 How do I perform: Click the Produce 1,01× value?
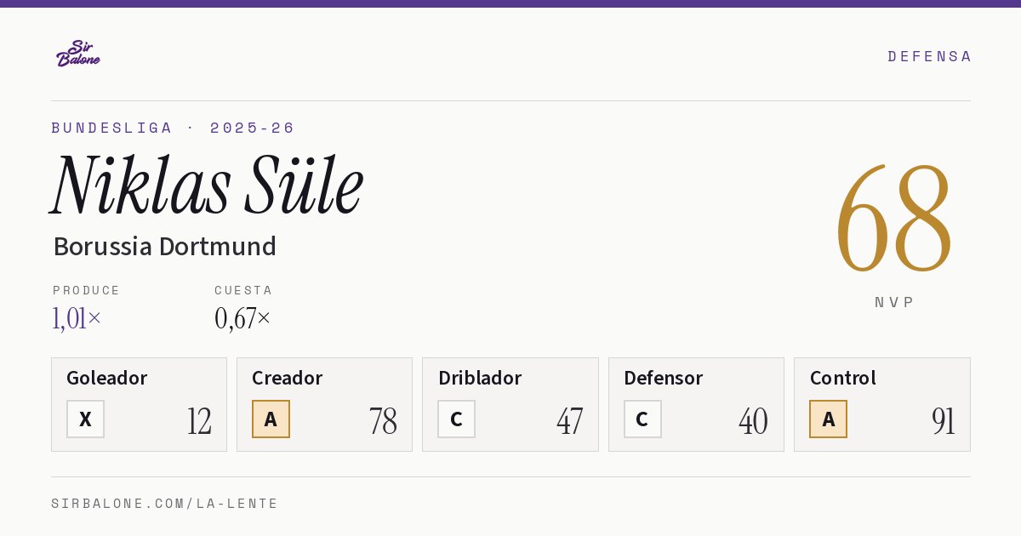click(x=77, y=318)
